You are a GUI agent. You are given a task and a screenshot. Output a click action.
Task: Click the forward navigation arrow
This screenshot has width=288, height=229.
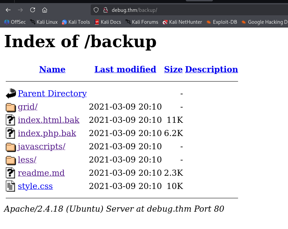[x=20, y=10]
